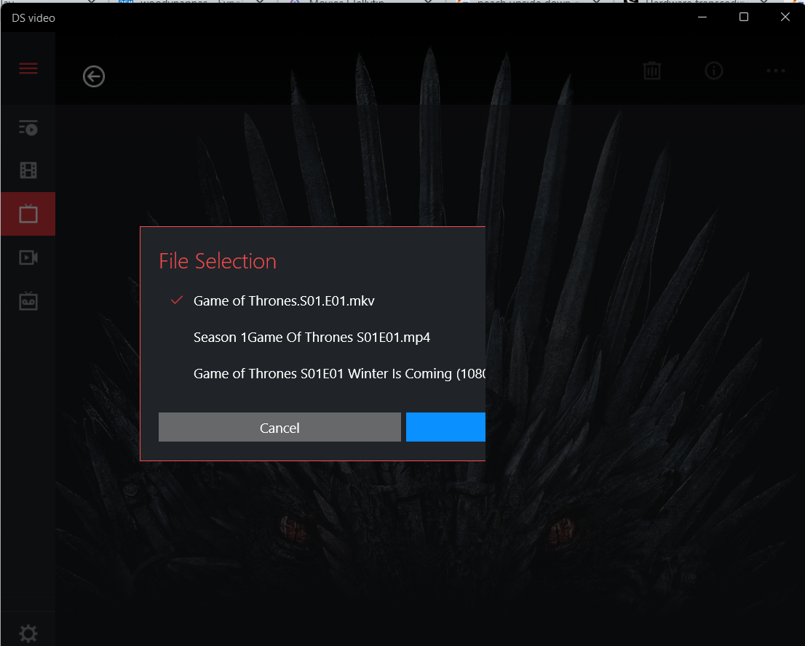Click the DS video title bar text
The width and height of the screenshot is (805, 646).
click(x=33, y=17)
